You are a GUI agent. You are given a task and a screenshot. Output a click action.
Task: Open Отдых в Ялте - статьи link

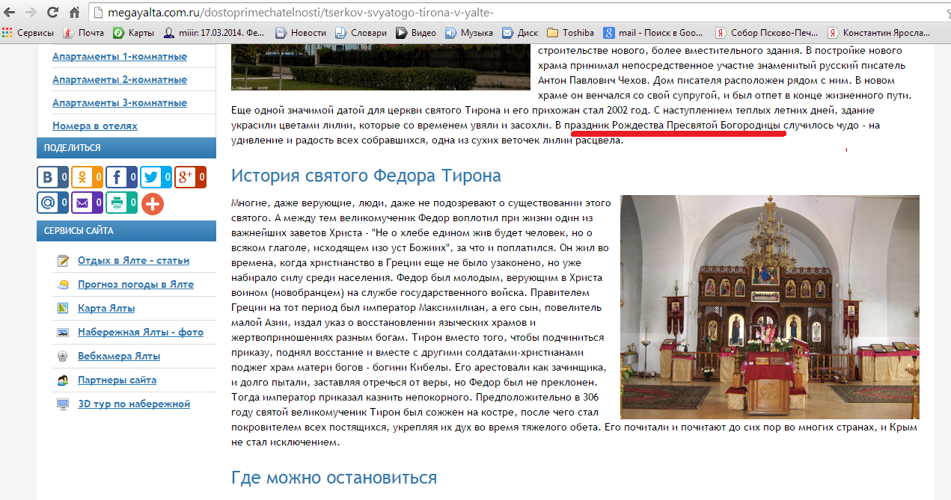133,261
